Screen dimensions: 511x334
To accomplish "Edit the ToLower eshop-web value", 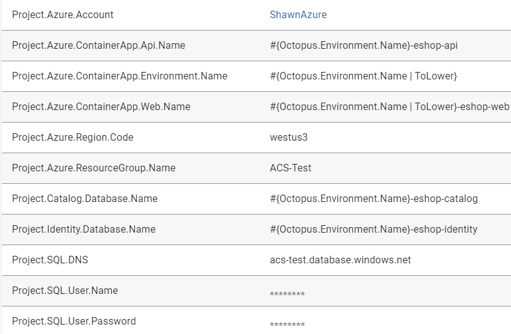I will pos(389,106).
